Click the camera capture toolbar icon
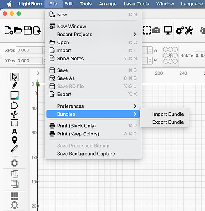205x211 pixels. point(156,30)
